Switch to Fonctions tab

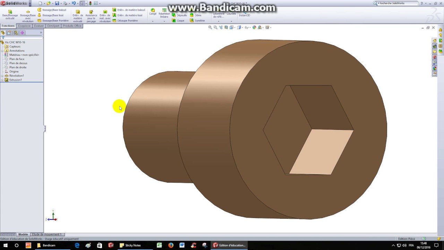(8, 26)
